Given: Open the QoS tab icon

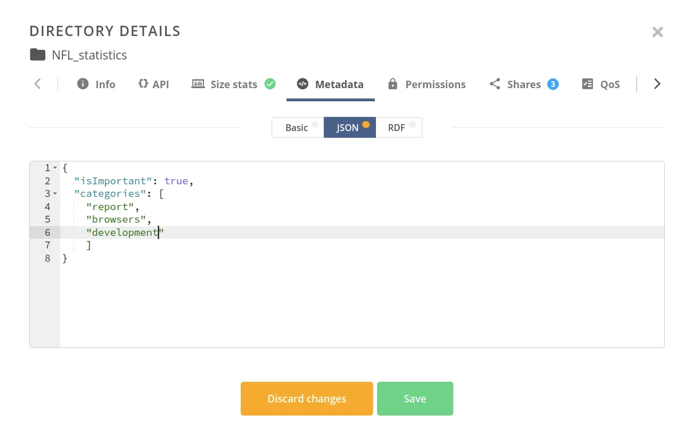Looking at the screenshot, I should 587,84.
